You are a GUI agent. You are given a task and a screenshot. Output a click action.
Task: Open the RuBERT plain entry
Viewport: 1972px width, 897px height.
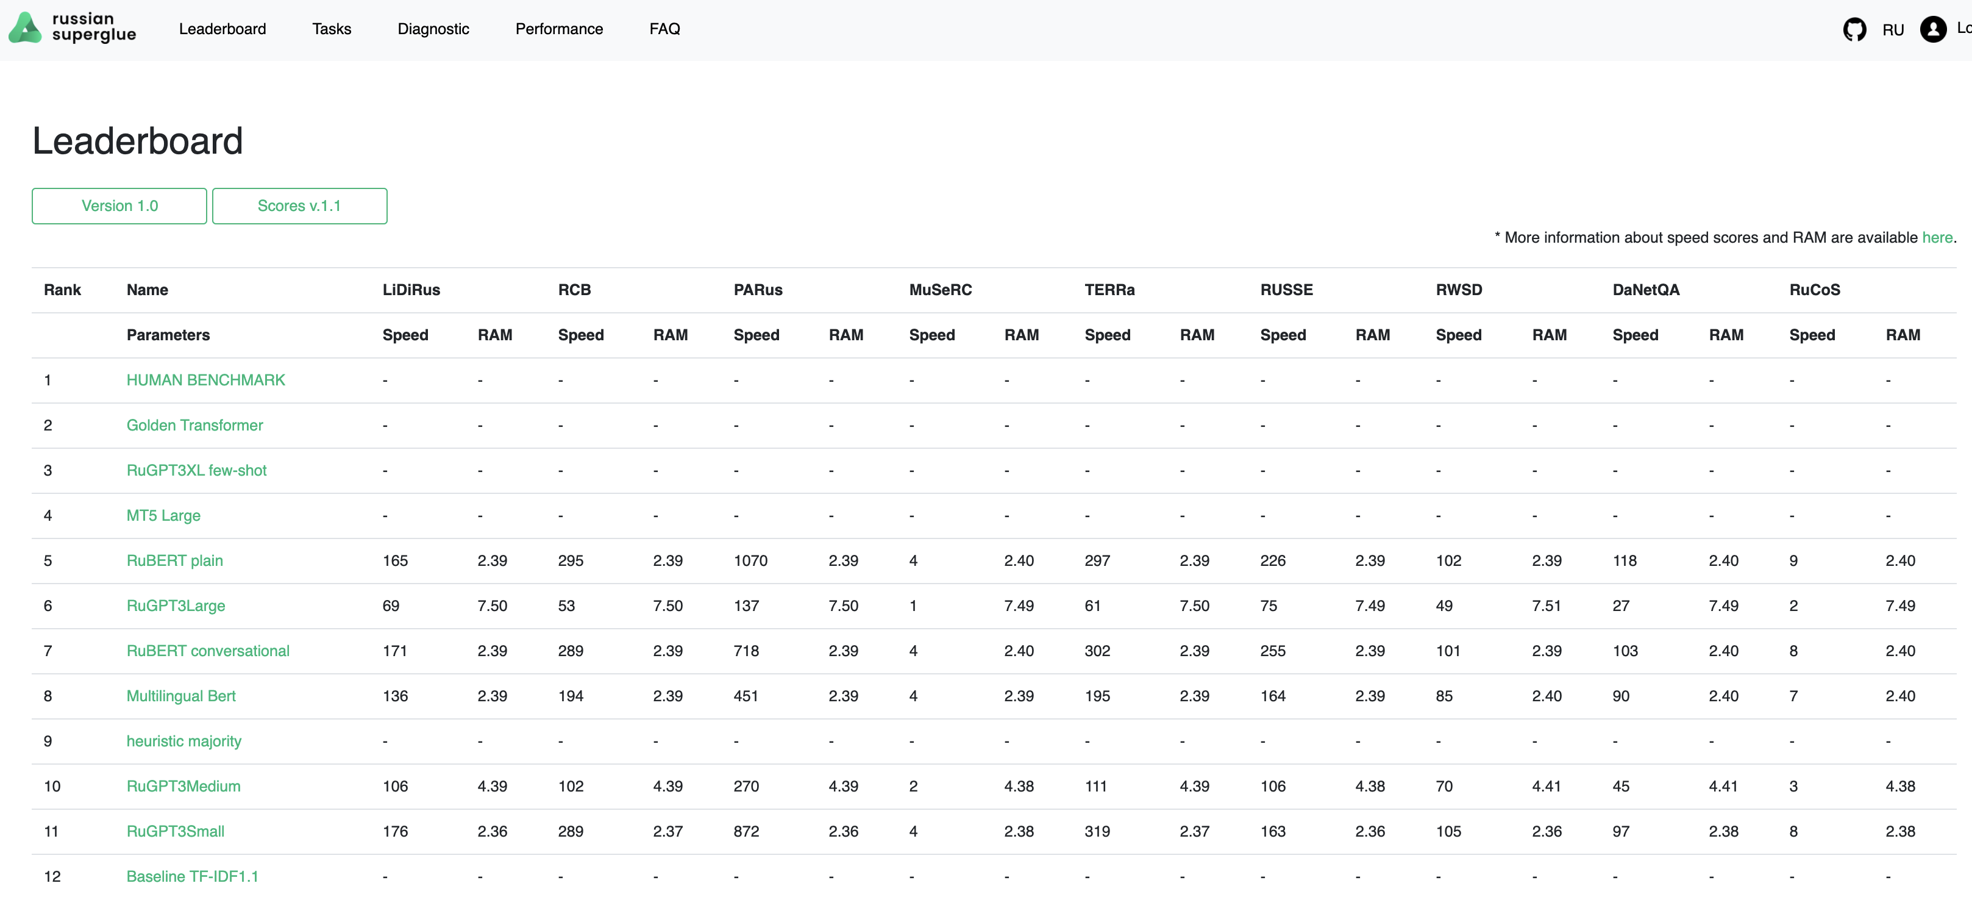click(174, 561)
